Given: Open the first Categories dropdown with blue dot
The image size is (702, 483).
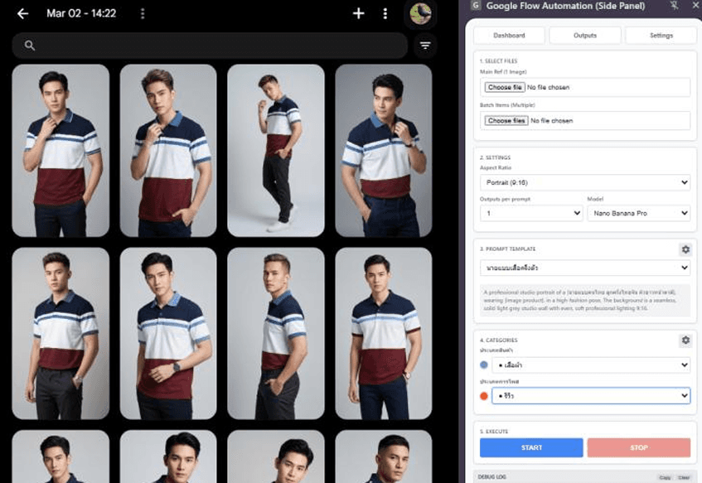Looking at the screenshot, I should [591, 365].
